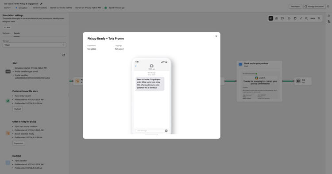This screenshot has width=332, height=174.
Task: Click the camera snapshot icon in canvas toolbar
Action: click(277, 19)
